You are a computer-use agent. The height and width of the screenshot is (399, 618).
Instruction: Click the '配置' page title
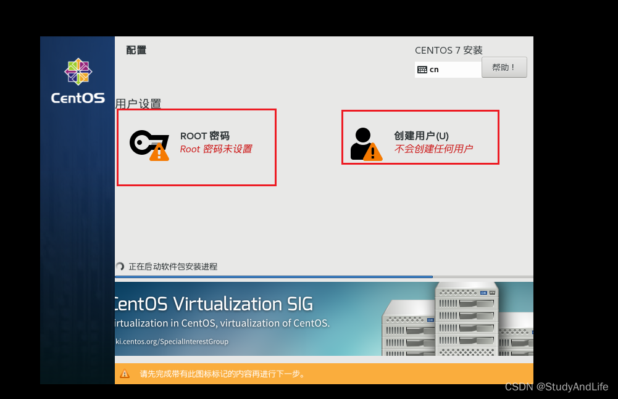pos(136,50)
